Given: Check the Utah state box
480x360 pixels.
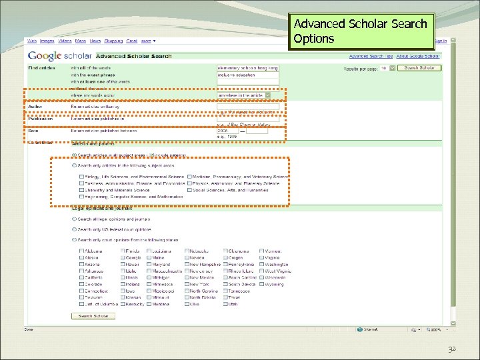Looking at the screenshot, I should (225, 304).
